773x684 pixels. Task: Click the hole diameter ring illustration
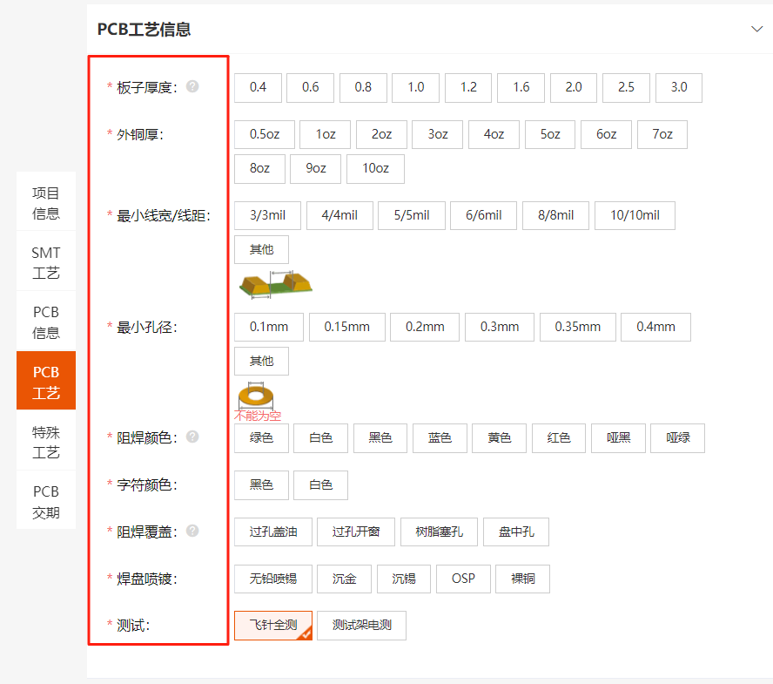pos(256,395)
